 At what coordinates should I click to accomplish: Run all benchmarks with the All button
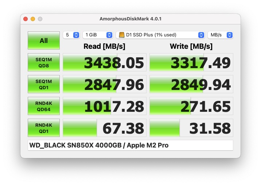coord(44,40)
